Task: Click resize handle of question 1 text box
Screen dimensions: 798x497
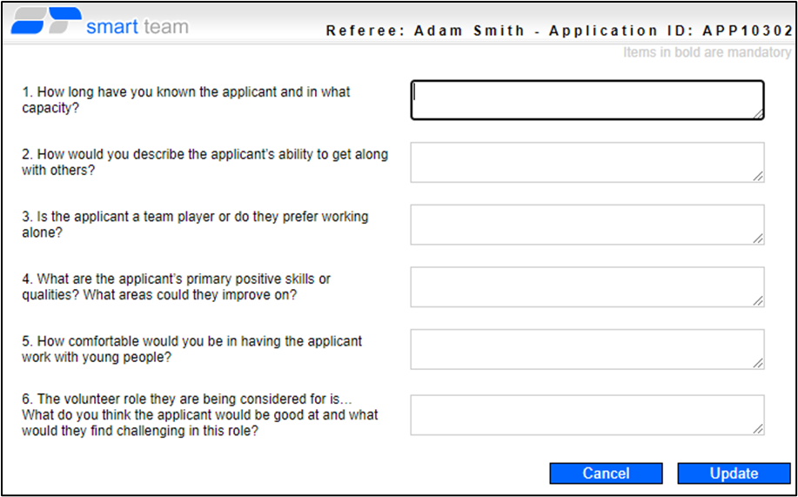Action: pyautogui.click(x=759, y=114)
